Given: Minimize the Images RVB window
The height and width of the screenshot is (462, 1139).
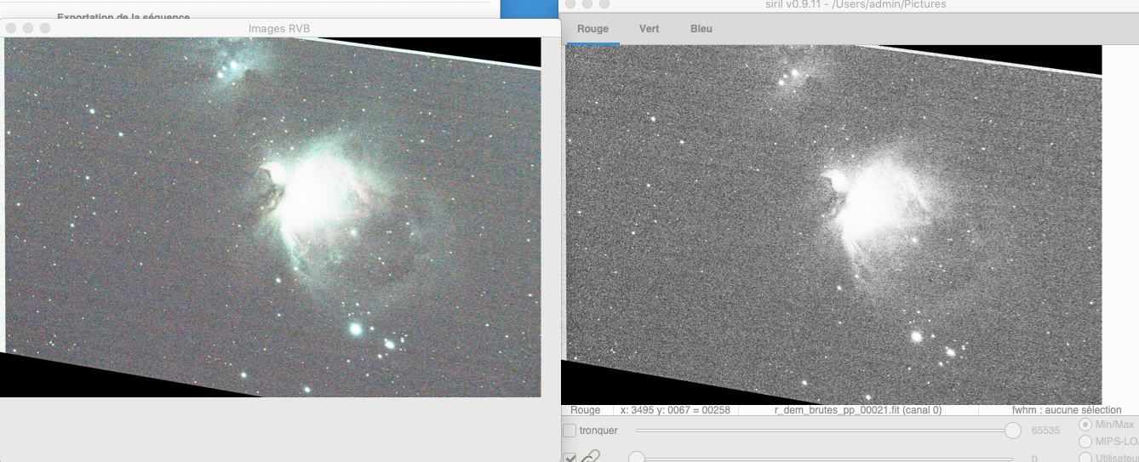Looking at the screenshot, I should pos(28,28).
